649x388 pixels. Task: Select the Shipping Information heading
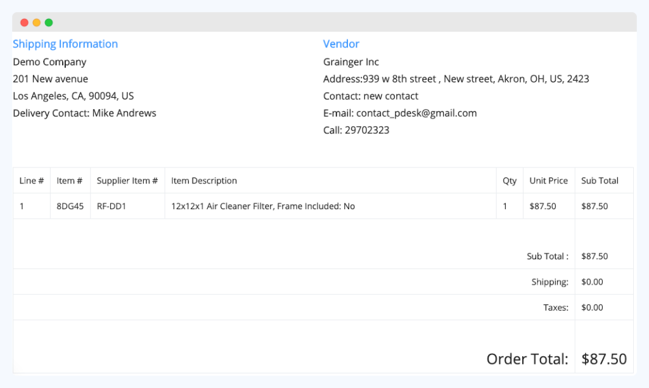coord(65,43)
